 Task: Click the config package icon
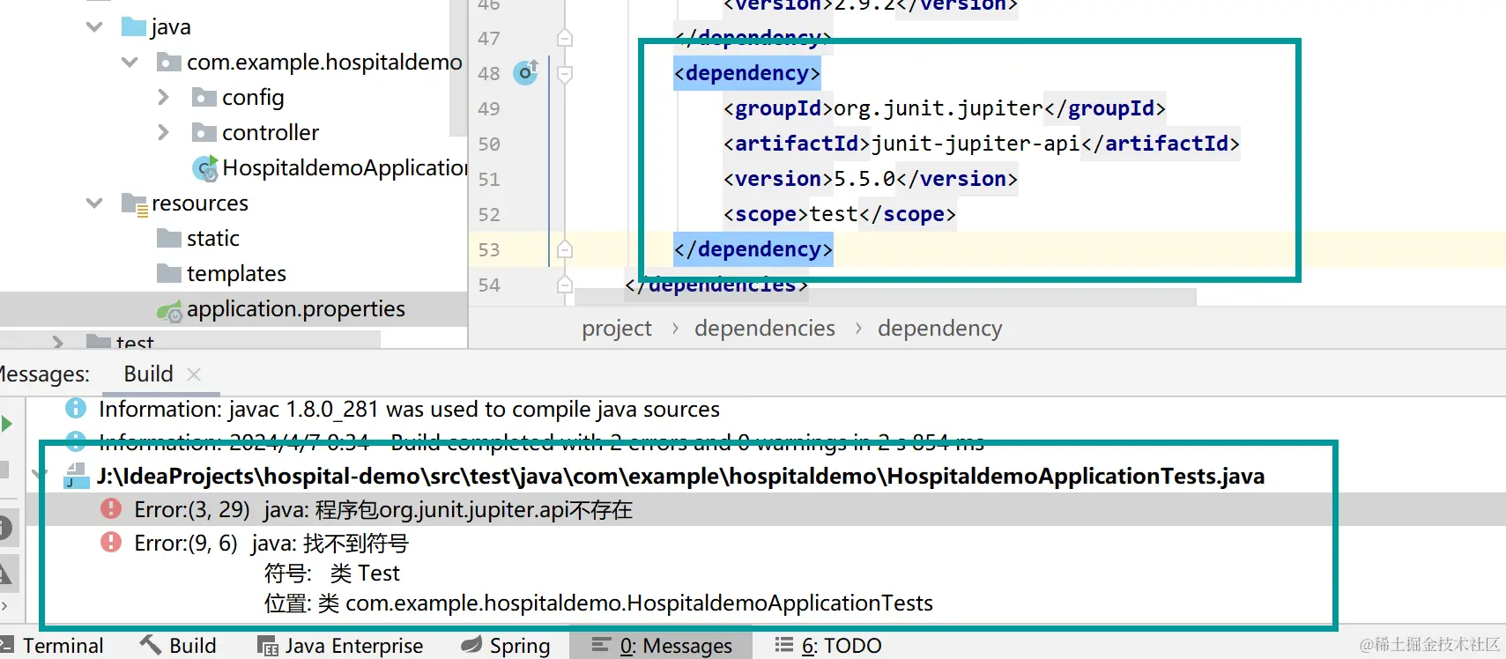click(x=204, y=98)
